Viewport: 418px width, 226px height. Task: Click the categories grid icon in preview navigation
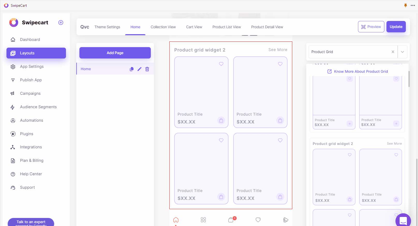tap(203, 220)
